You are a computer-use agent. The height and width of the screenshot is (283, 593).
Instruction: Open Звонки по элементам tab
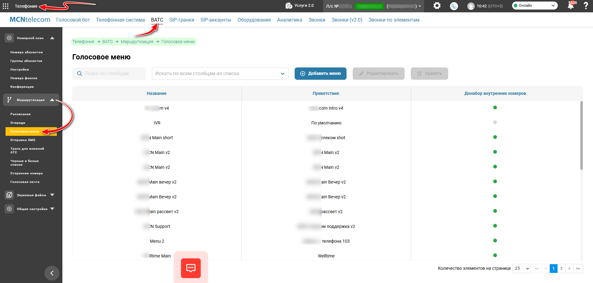click(x=394, y=20)
